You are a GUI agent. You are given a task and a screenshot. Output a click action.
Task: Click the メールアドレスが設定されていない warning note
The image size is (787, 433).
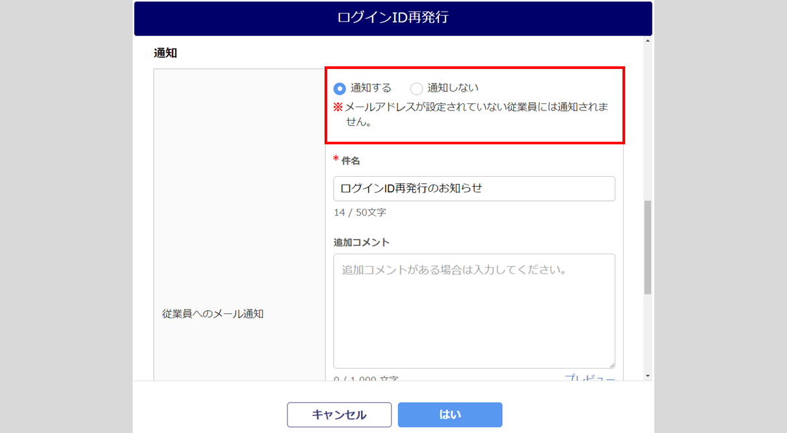click(x=471, y=114)
